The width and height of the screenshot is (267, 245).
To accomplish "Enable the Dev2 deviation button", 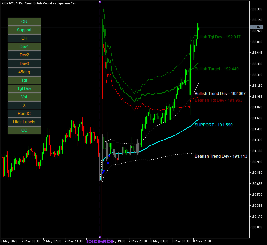I will (24, 55).
